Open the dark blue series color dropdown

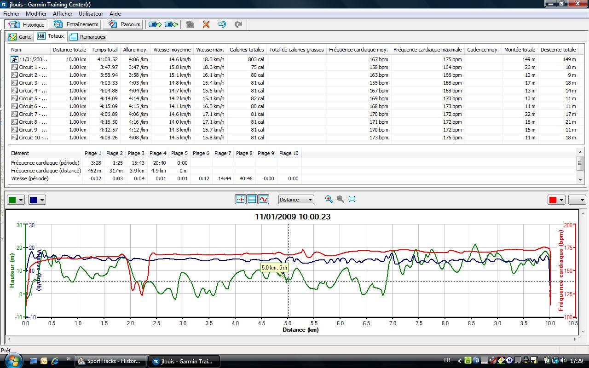(x=42, y=200)
